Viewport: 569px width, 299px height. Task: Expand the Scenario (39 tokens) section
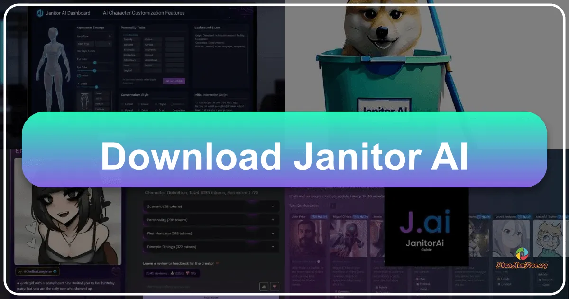pyautogui.click(x=210, y=206)
